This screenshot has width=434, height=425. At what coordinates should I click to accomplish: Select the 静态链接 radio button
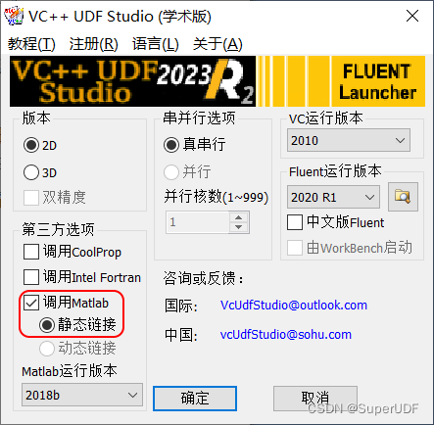47,325
